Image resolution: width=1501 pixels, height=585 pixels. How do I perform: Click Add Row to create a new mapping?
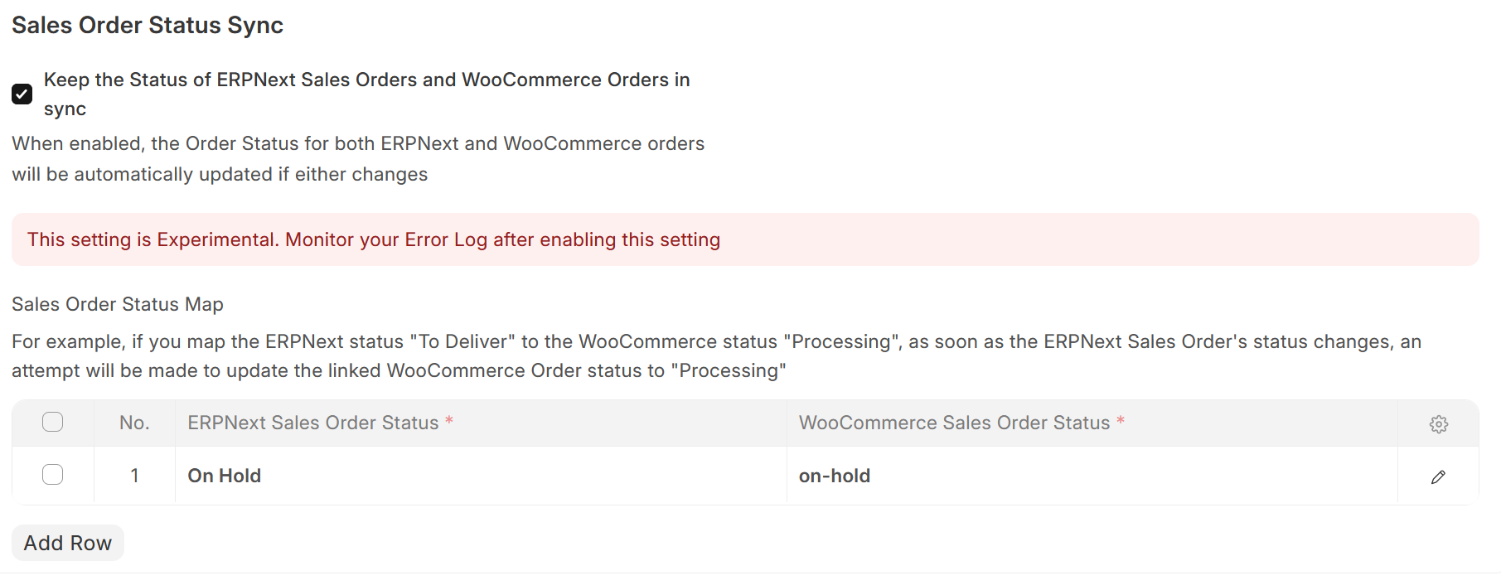point(67,543)
